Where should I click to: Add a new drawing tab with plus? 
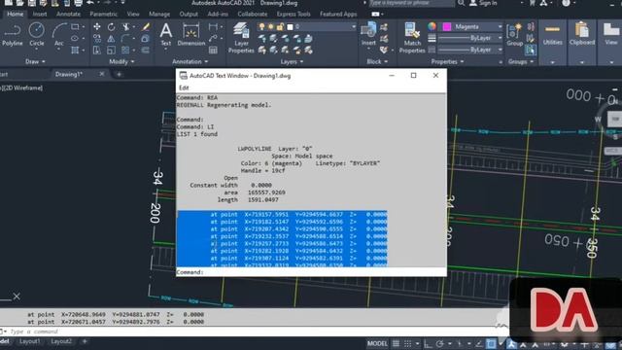click(119, 74)
